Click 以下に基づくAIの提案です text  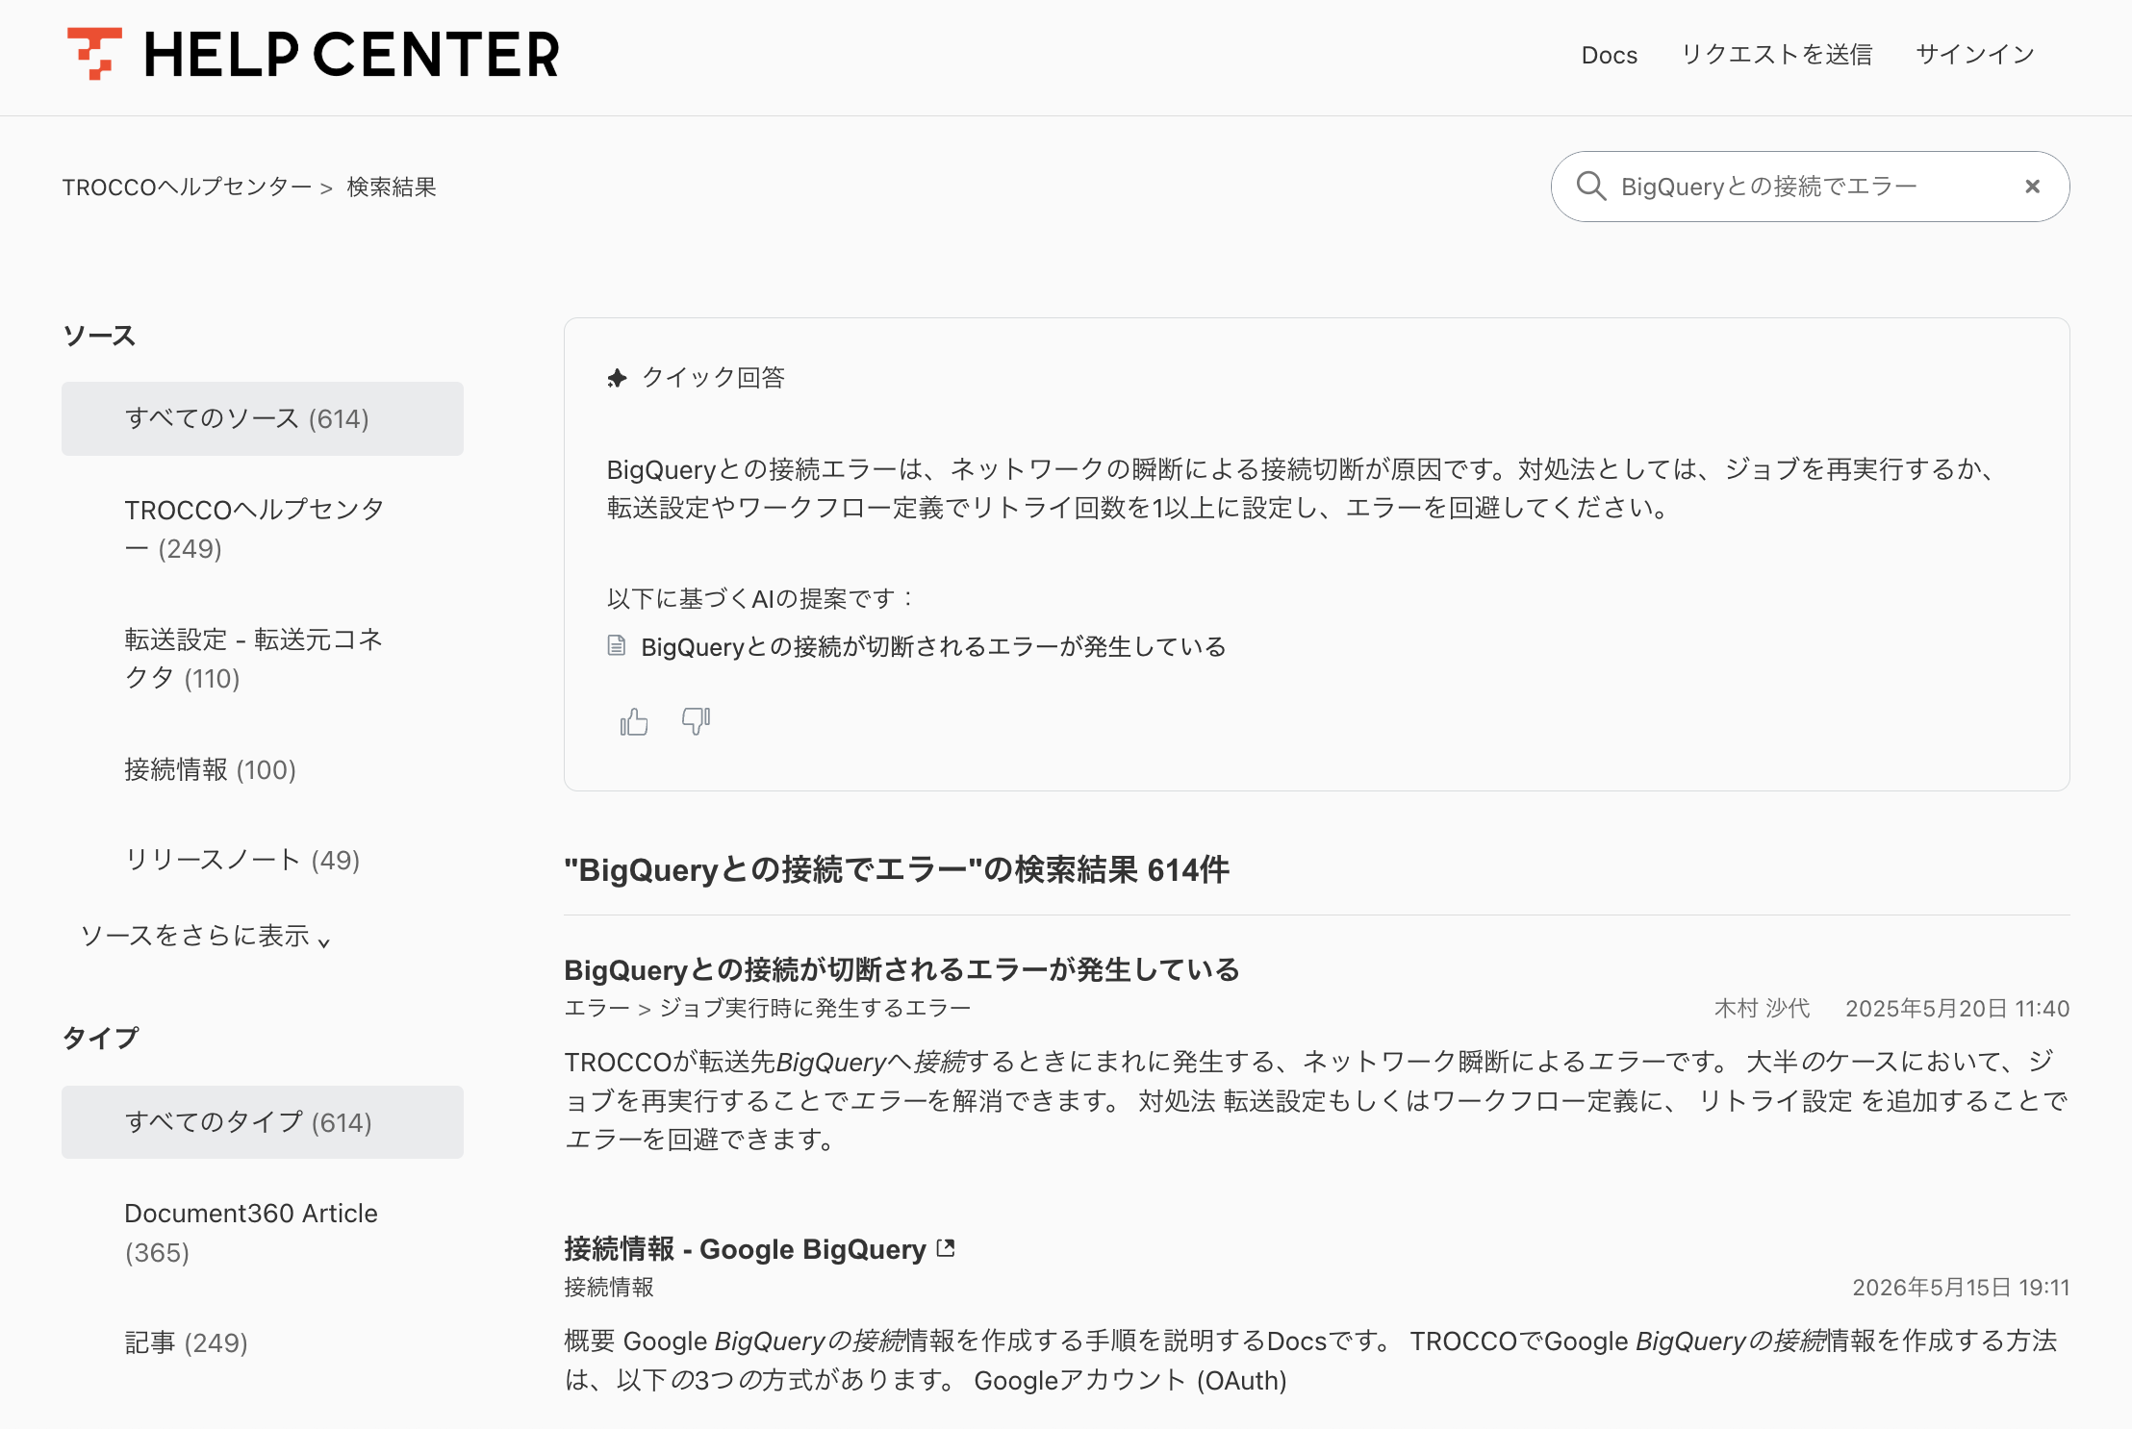tap(760, 598)
